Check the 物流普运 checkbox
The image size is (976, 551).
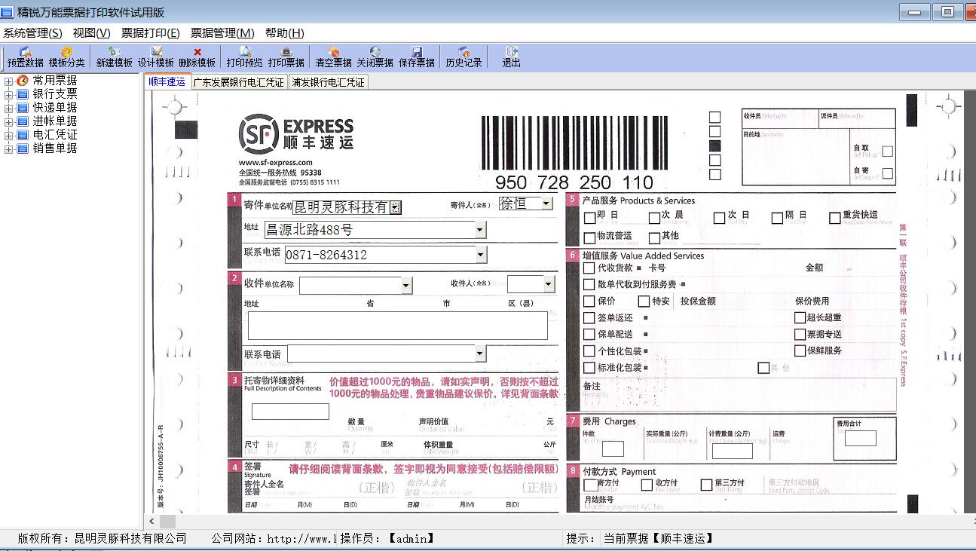coord(589,238)
